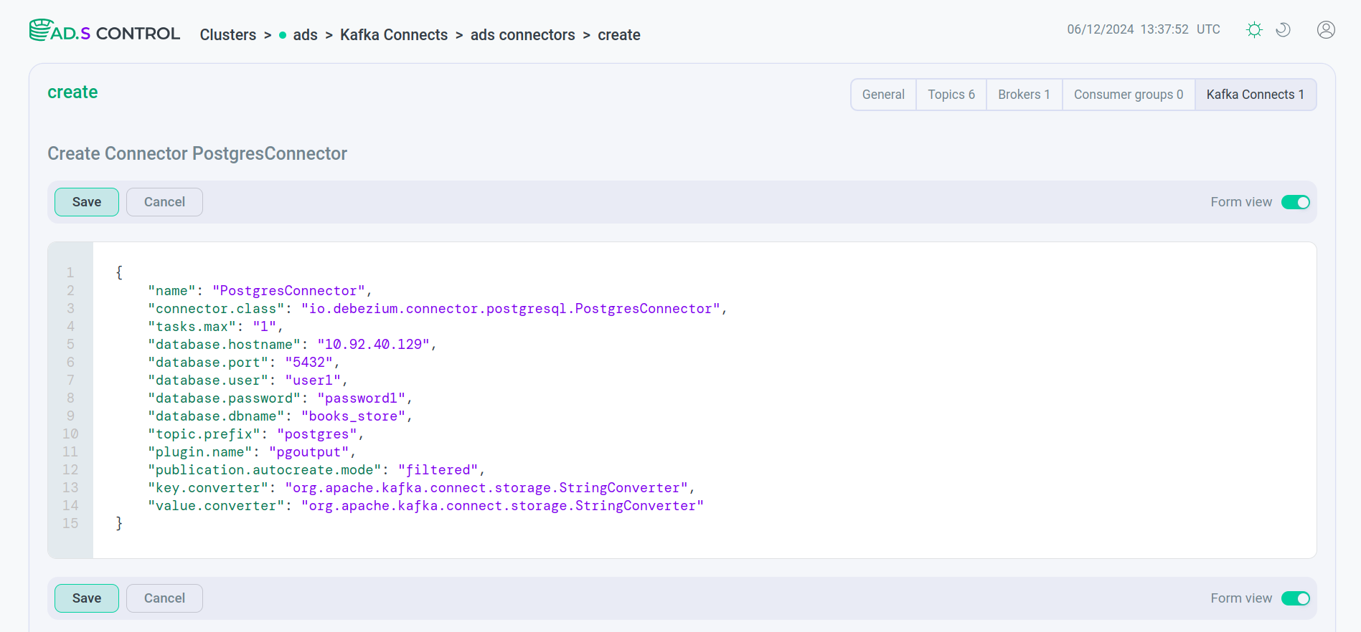The image size is (1361, 632).
Task: Click the date and time display
Action: 1143,29
